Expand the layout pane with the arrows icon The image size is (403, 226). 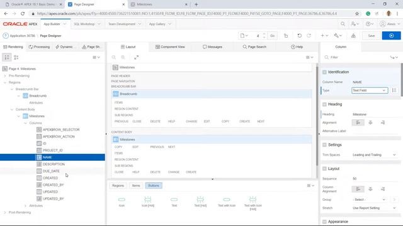pos(136,57)
